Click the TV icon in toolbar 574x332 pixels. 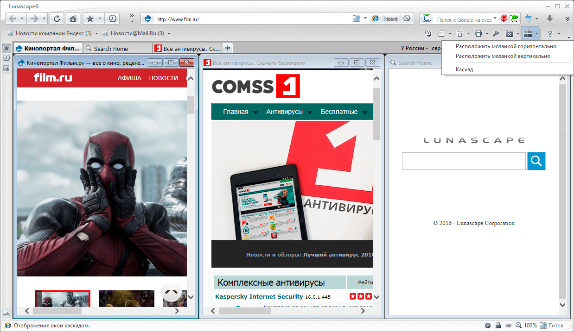tap(427, 33)
